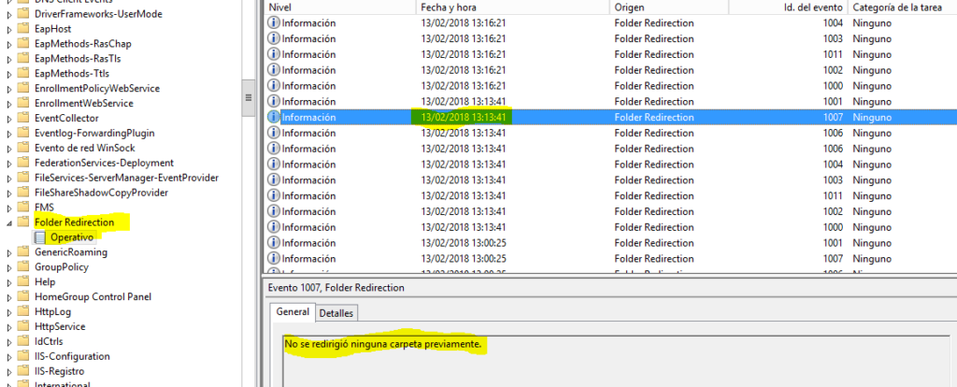The height and width of the screenshot is (387, 957).
Task: Click info icon of event 1011 at 13:16:21
Action: tap(274, 54)
